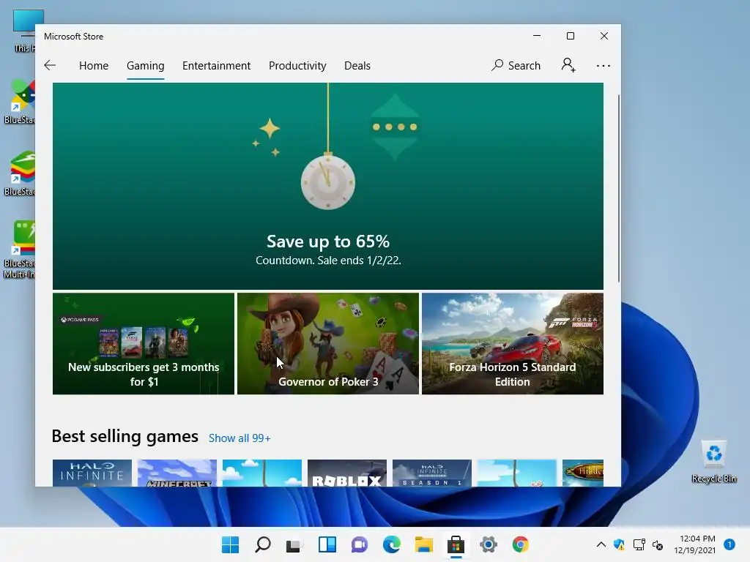Click the Best selling games heading
The width and height of the screenshot is (750, 562).
tap(125, 436)
